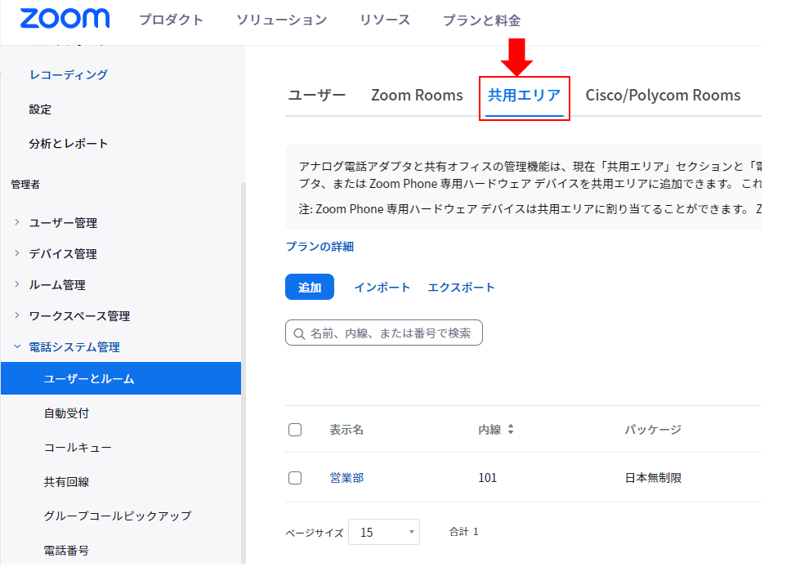This screenshot has width=791, height=567.
Task: Click the パッケージ column header
Action: coord(653,430)
